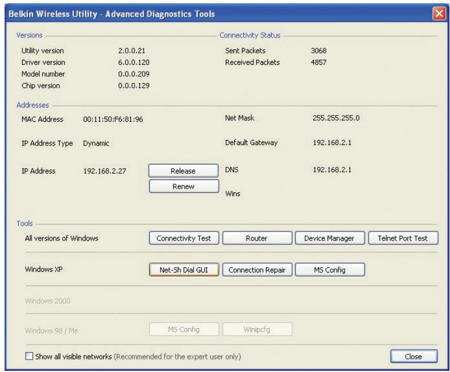
Task: Click the MAC Address label
Action: pyautogui.click(x=42, y=119)
